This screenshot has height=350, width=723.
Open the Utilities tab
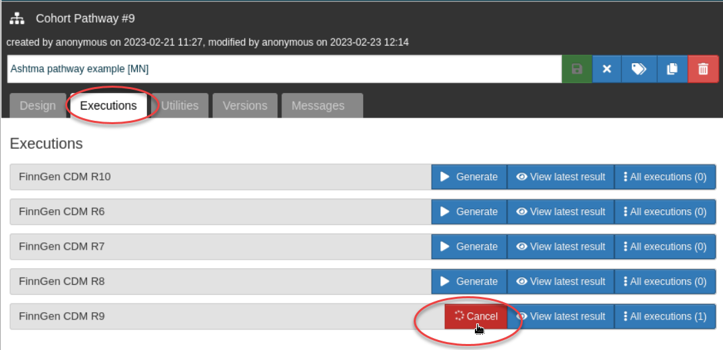point(180,106)
